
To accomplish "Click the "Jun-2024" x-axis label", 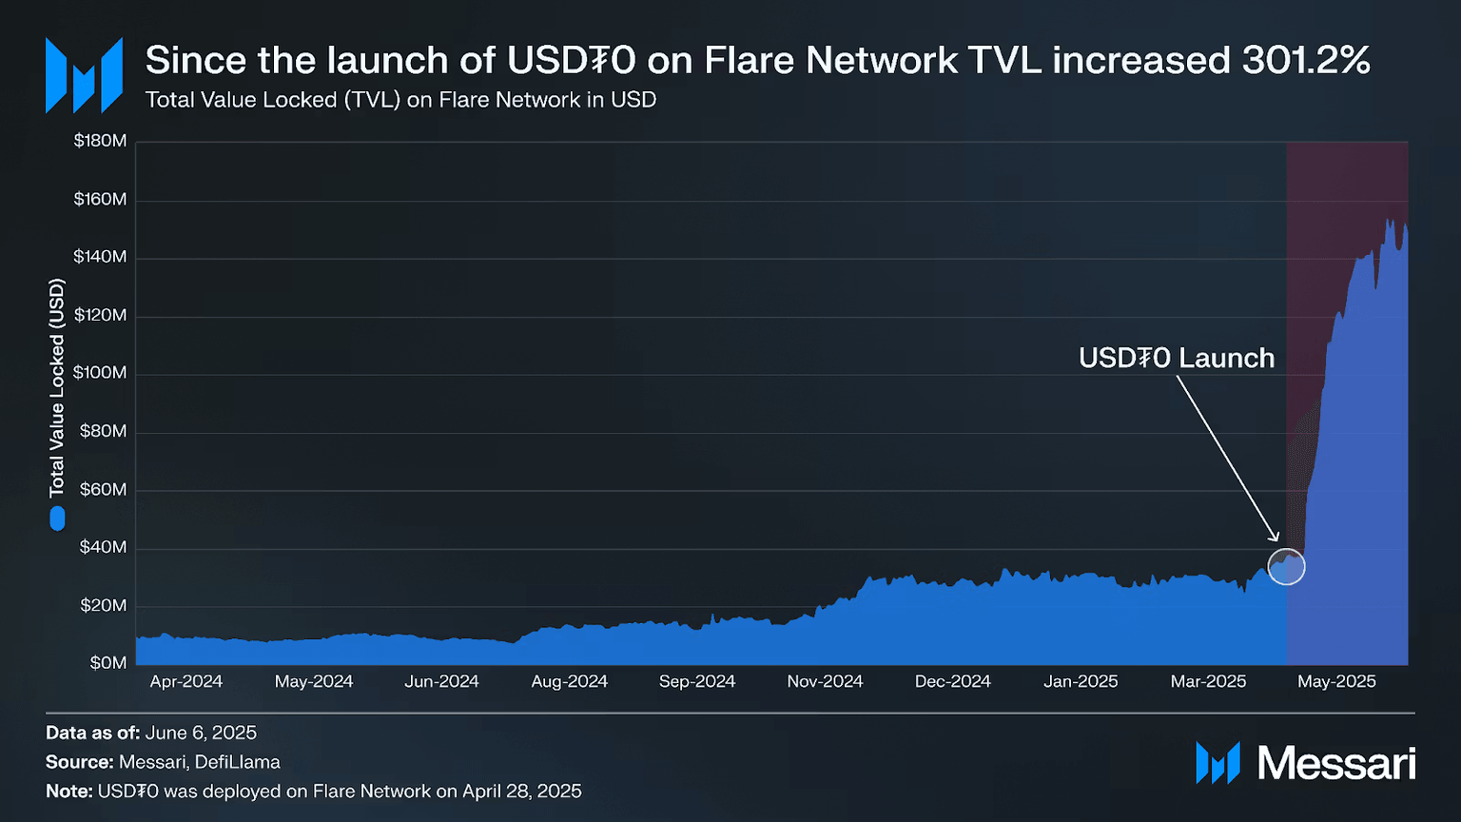I will (x=441, y=681).
